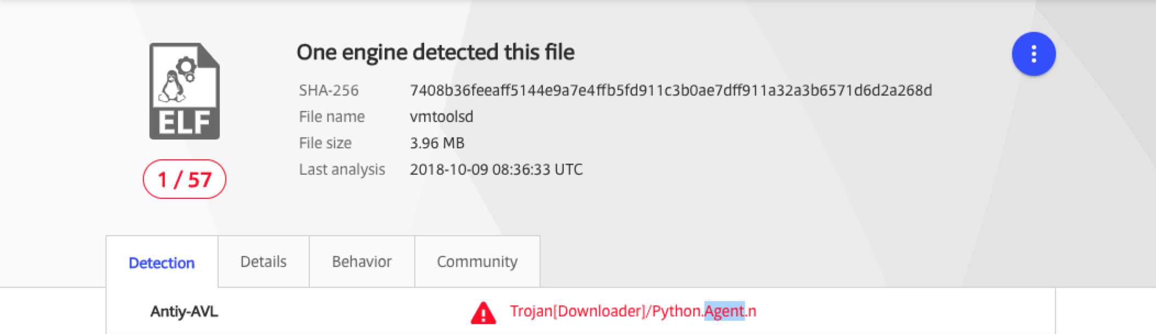Screen dimensions: 1156x334
Task: Click the vmtoolsd file name value
Action: click(x=441, y=116)
